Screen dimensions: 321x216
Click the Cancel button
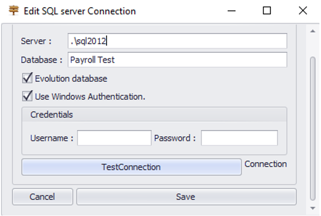tap(42, 197)
